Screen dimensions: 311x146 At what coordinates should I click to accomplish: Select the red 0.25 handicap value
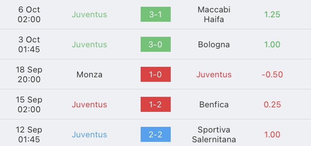[x=272, y=104]
